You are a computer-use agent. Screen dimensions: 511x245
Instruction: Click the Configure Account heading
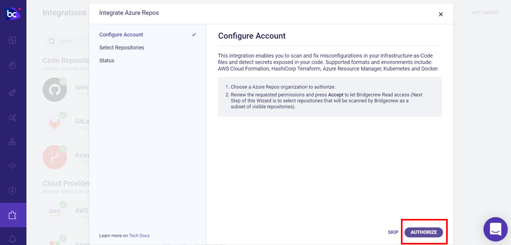pos(252,36)
